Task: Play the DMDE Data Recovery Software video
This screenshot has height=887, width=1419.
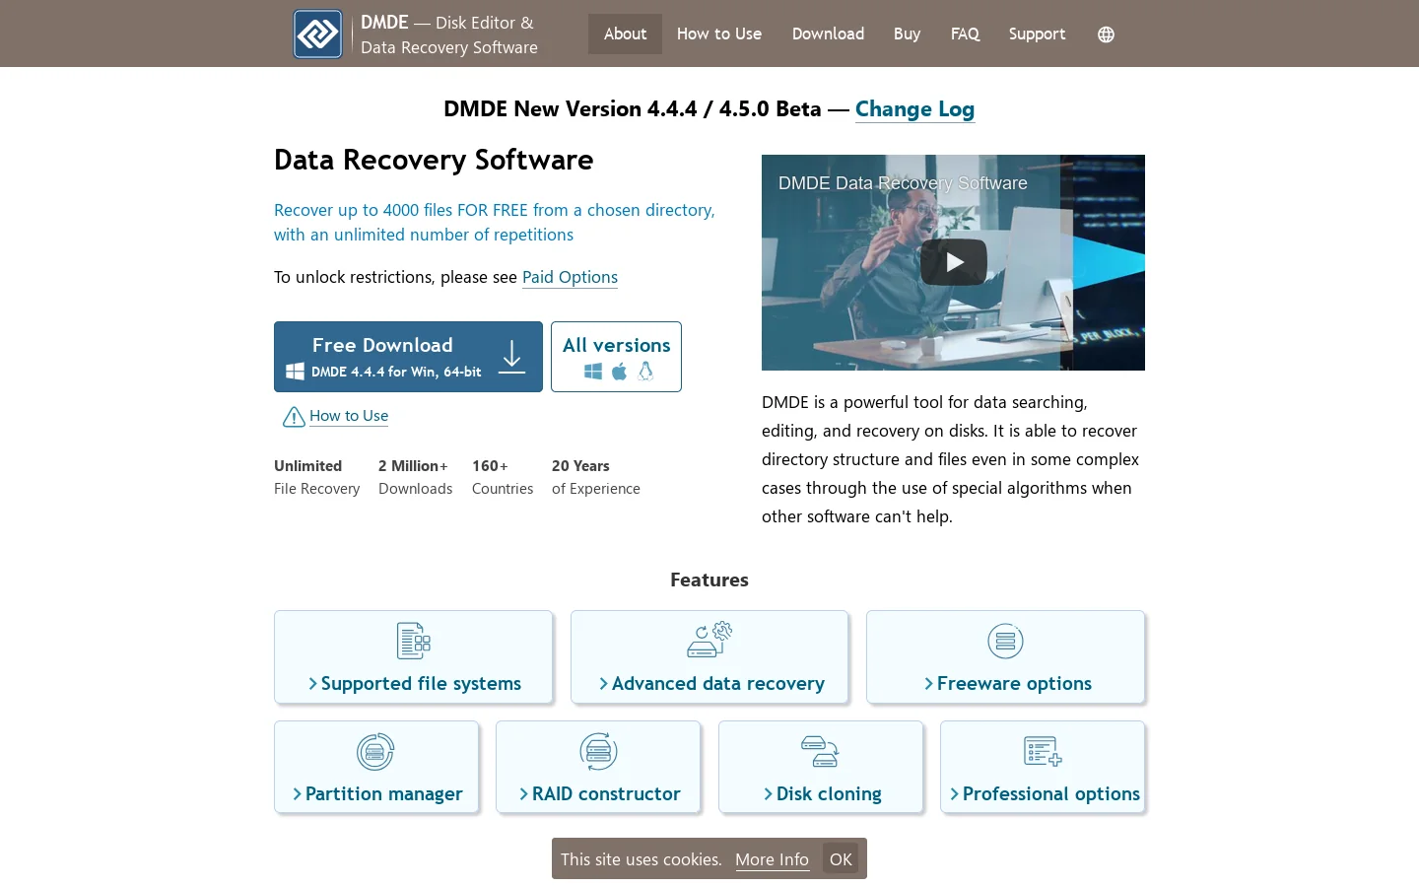Action: point(954,262)
